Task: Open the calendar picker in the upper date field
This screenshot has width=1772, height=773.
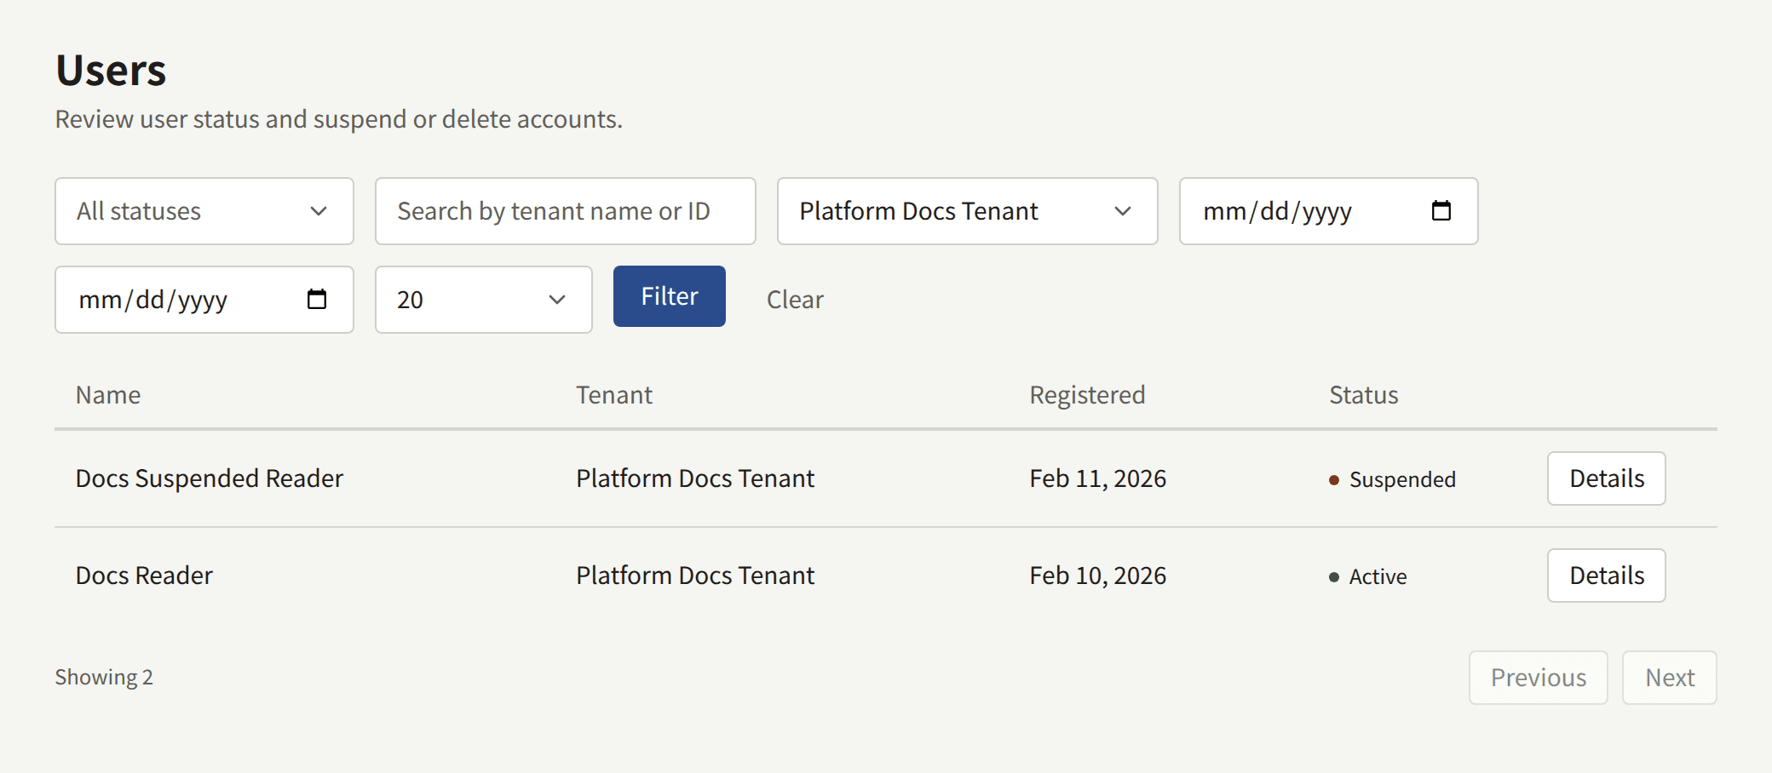Action: pyautogui.click(x=1441, y=210)
